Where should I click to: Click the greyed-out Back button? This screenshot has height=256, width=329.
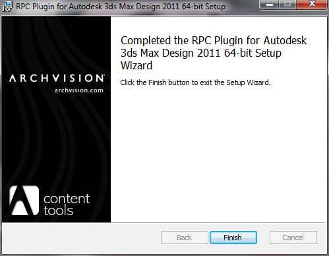(184, 238)
